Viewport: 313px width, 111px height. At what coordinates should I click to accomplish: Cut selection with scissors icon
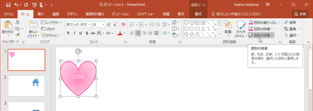coord(17,22)
